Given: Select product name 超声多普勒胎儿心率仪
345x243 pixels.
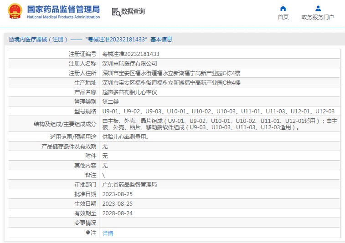Looking at the screenshot, I should (129, 92).
